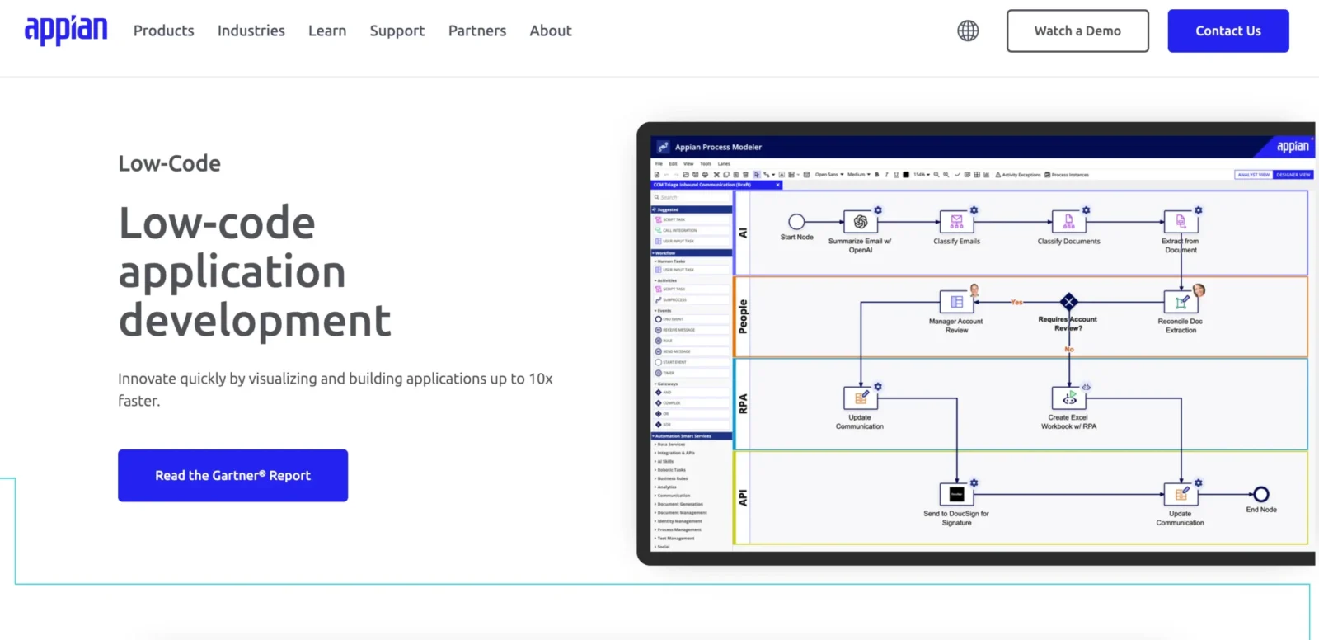The image size is (1319, 640).
Task: Click the Watch a Demo button
Action: tap(1077, 31)
